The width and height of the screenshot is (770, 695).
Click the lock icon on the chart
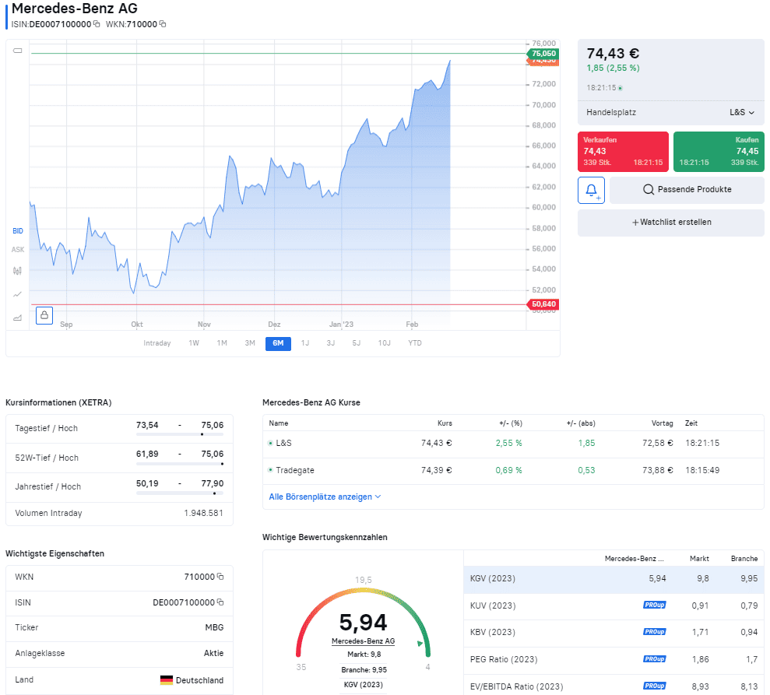click(x=44, y=314)
